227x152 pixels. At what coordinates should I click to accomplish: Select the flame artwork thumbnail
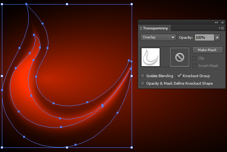click(x=150, y=57)
